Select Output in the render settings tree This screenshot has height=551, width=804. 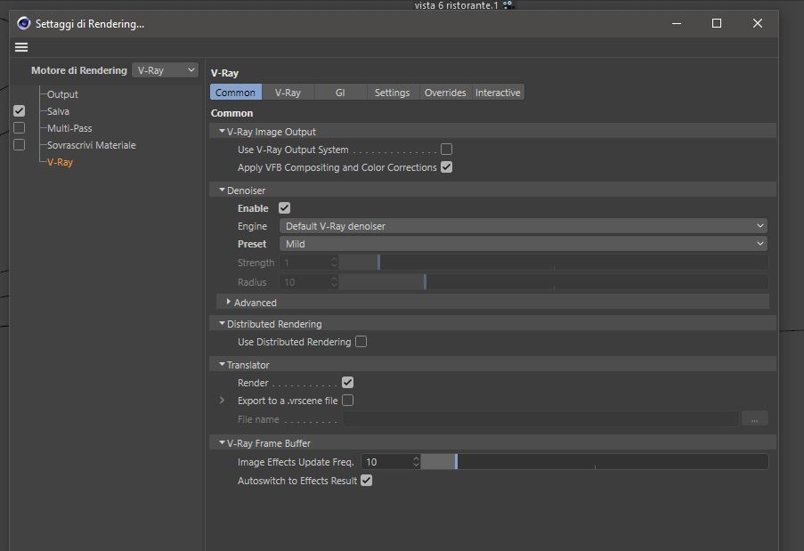tap(62, 94)
